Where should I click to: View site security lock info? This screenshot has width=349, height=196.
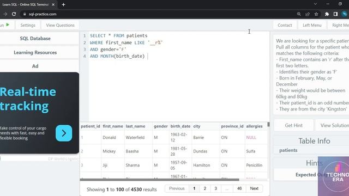click(25, 14)
